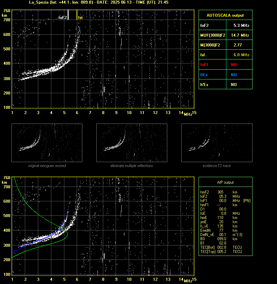Image resolution: width=277 pixels, height=284 pixels.
Task: Click the h'Es NO value
Action: [x=234, y=85]
